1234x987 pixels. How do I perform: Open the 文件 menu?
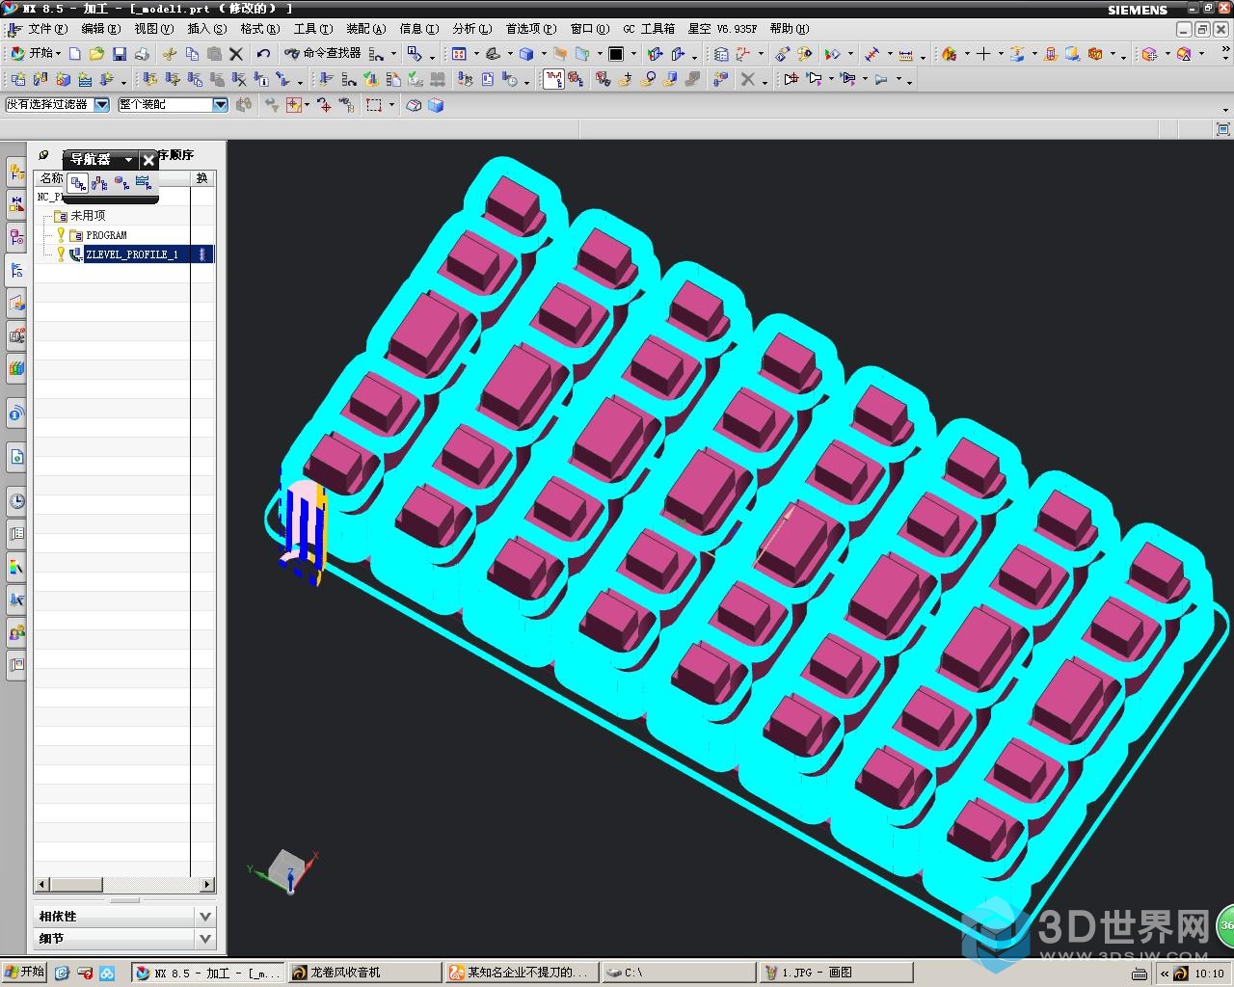click(47, 29)
